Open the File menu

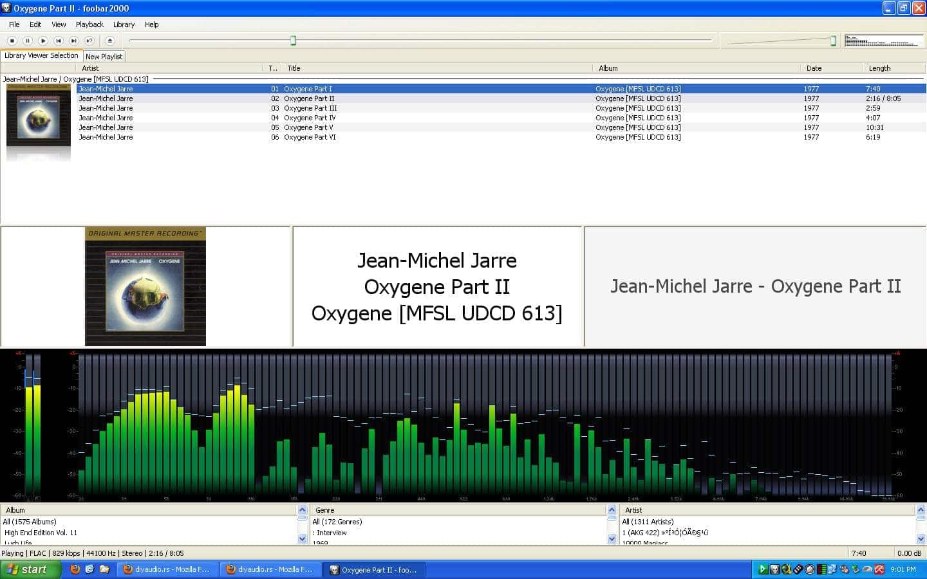coord(14,24)
